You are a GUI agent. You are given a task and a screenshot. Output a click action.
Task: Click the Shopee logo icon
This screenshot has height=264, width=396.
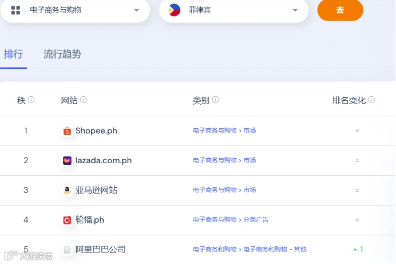[x=67, y=131]
